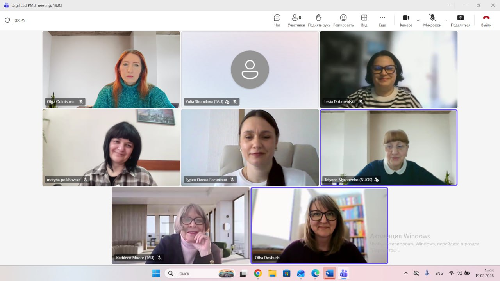Expand the microphone options dropdown arrow
The width and height of the screenshot is (500, 281).
tap(445, 20)
